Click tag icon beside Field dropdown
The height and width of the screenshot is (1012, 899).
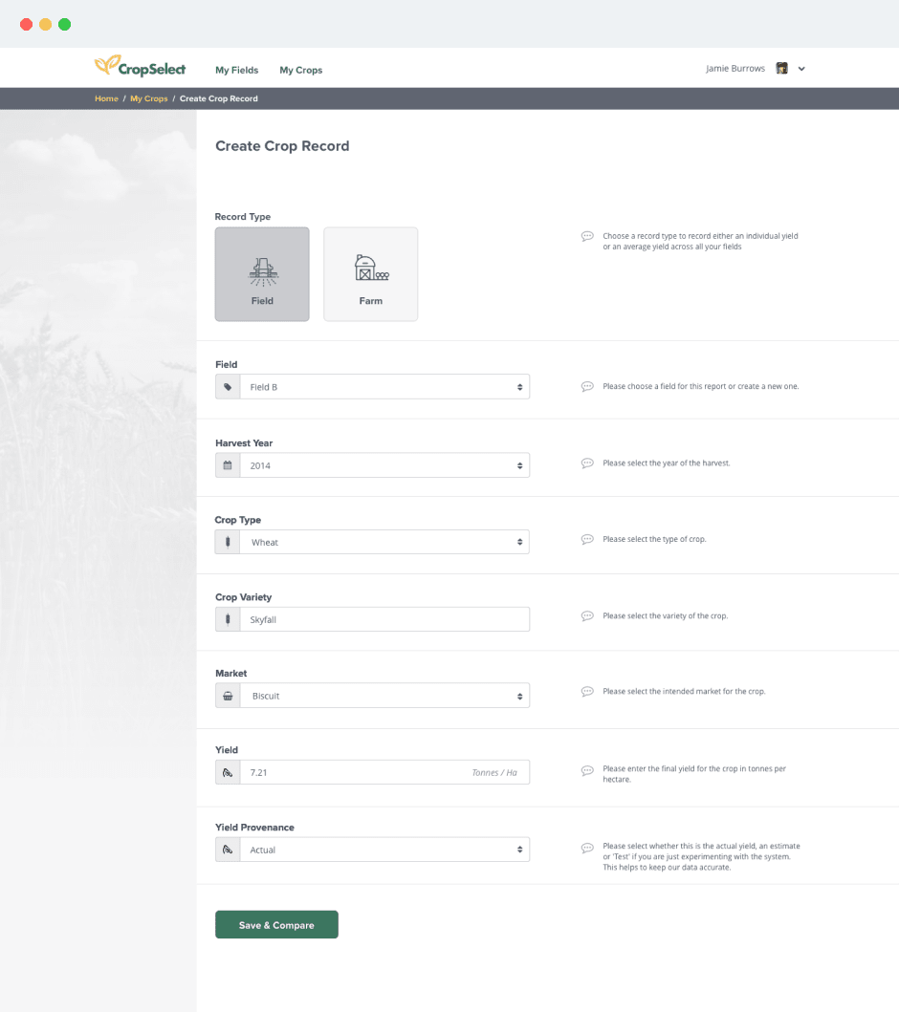tap(228, 387)
